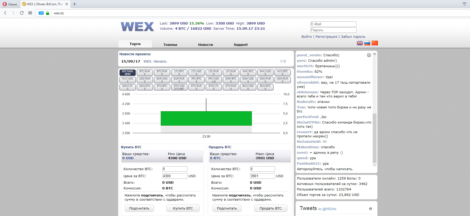
Task: Select the NVC/USD pair
Action: 128,80
